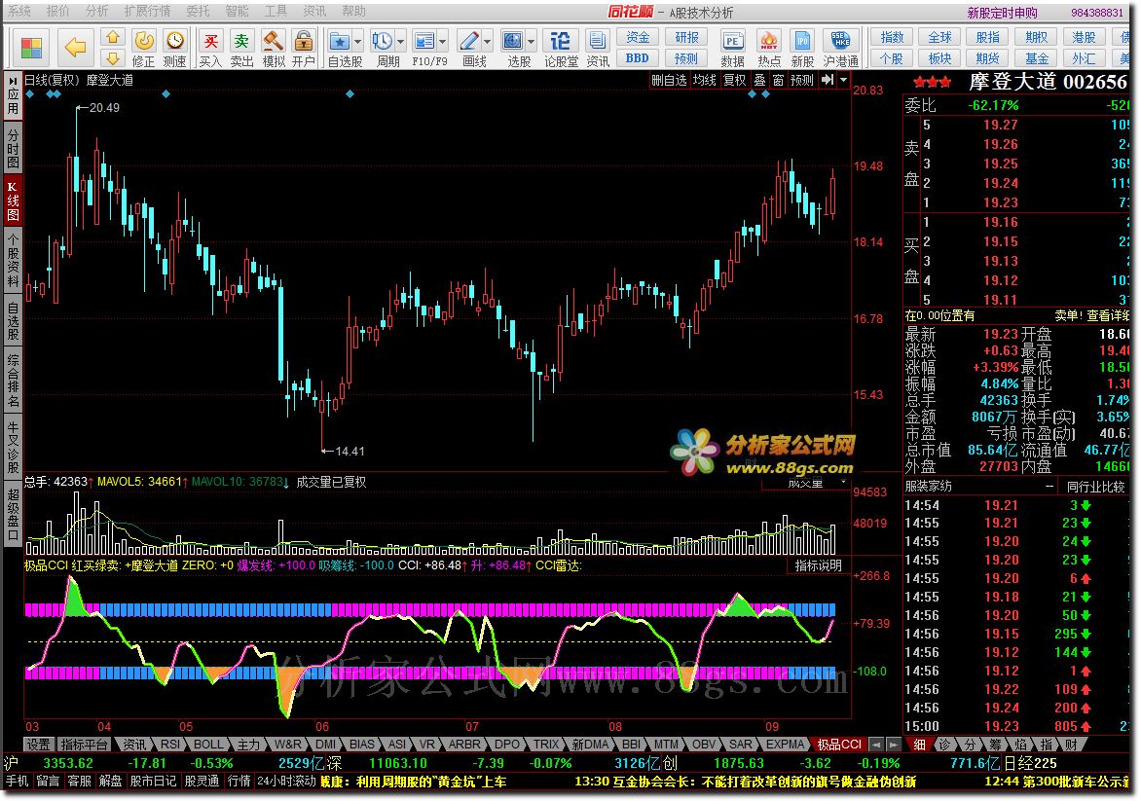Click the 测速 clock icon
This screenshot has height=801, width=1141.
pos(175,40)
